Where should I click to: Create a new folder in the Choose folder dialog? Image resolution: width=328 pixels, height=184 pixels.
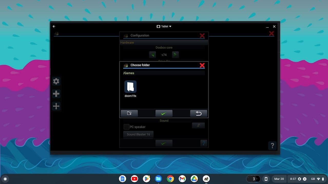(x=129, y=113)
